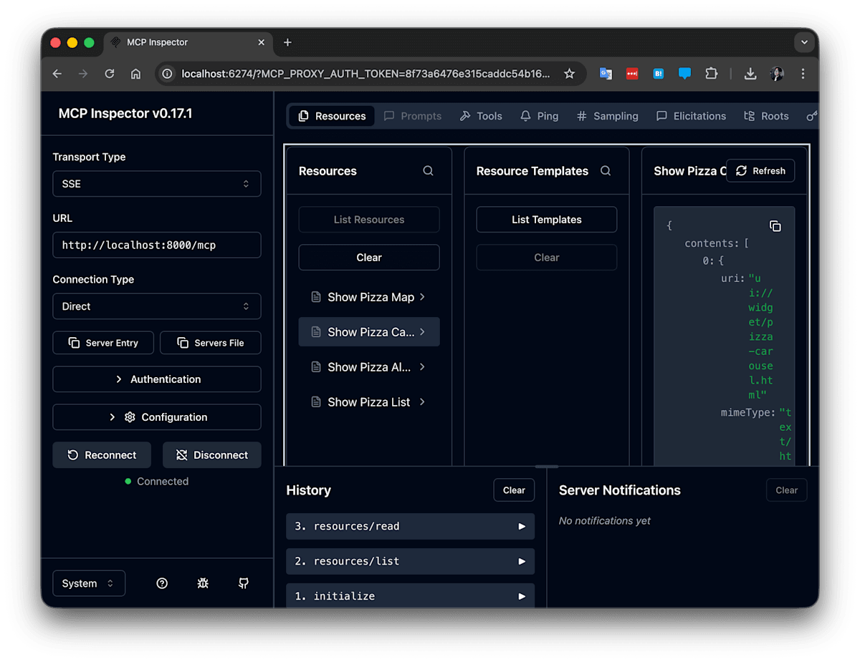The height and width of the screenshot is (662, 860).
Task: Click the browser forward arrow
Action: 83,74
